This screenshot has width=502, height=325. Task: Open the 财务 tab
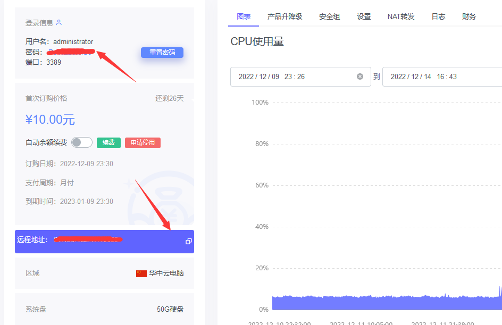click(x=468, y=16)
